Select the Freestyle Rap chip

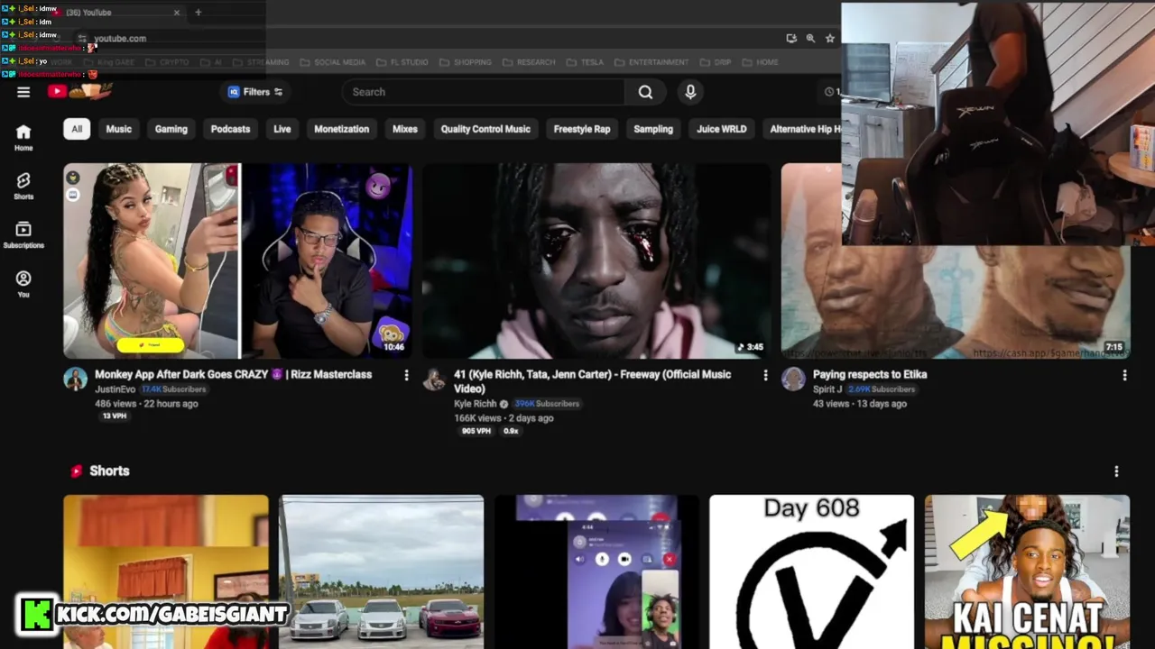(582, 129)
